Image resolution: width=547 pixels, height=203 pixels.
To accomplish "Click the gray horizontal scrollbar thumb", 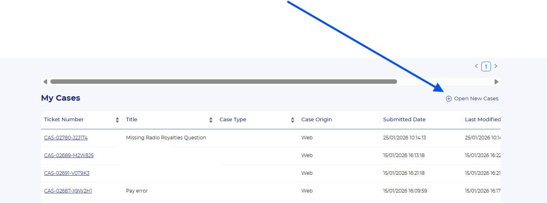I will pos(223,82).
